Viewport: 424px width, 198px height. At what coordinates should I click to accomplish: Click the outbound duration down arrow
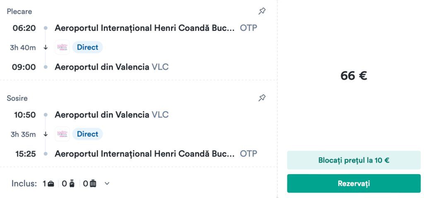coord(46,47)
